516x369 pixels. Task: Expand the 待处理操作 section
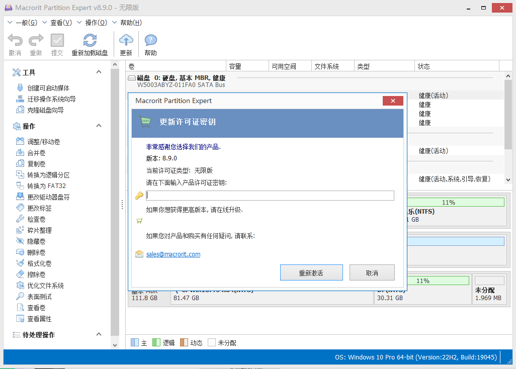pyautogui.click(x=99, y=334)
